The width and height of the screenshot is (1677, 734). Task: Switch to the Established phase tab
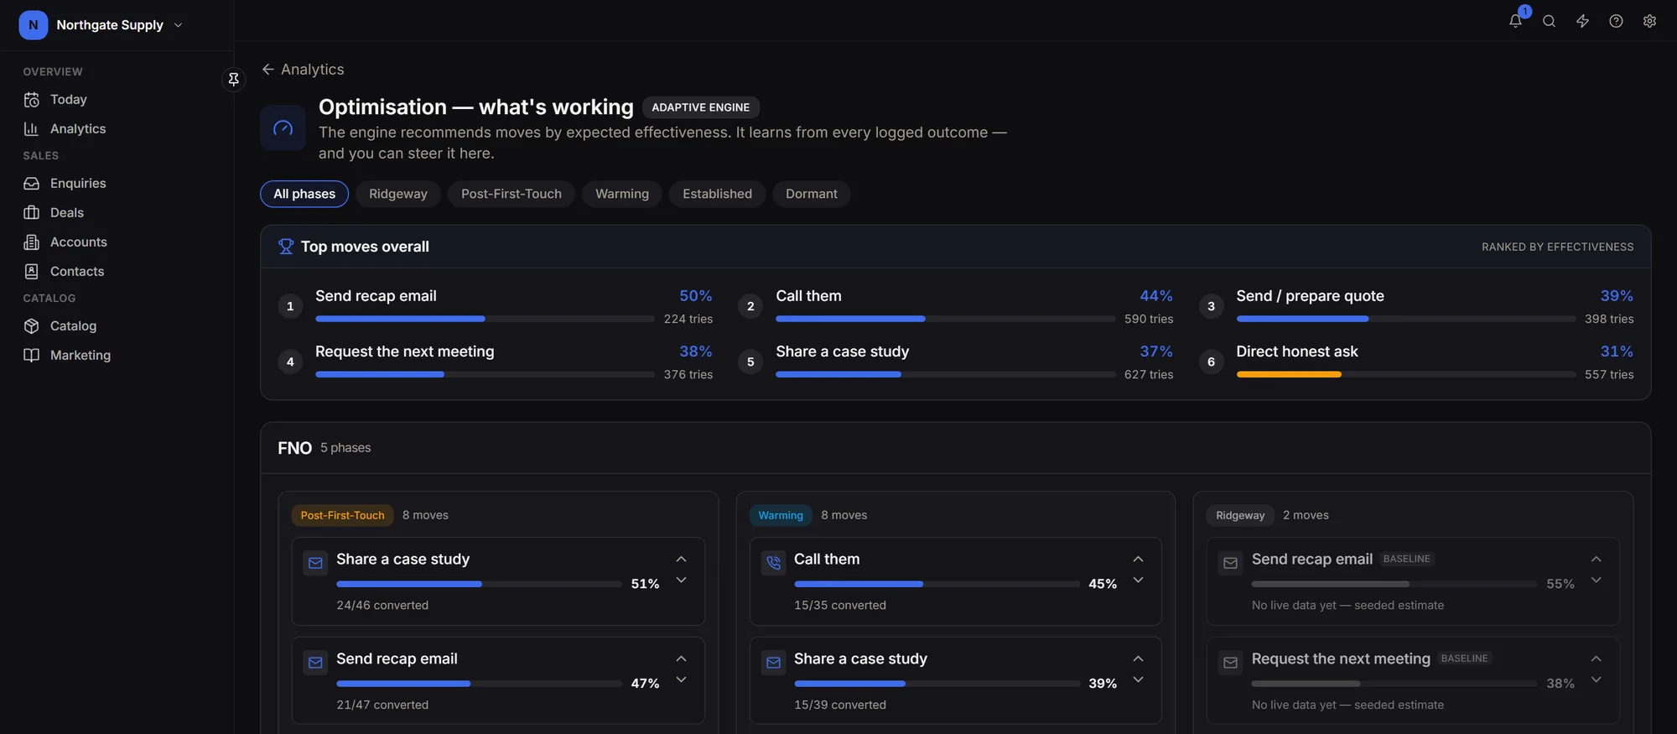coord(718,194)
